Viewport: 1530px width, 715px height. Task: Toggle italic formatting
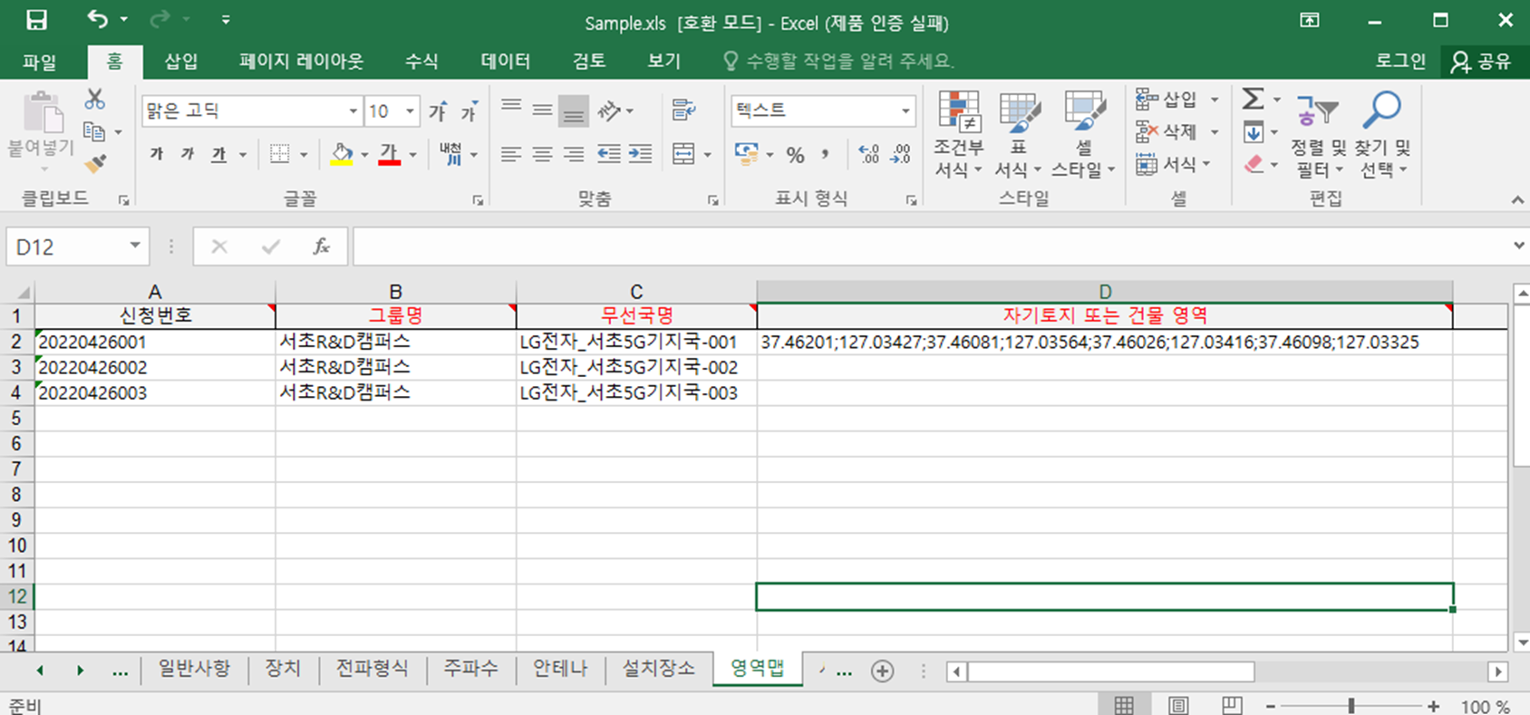click(x=188, y=154)
